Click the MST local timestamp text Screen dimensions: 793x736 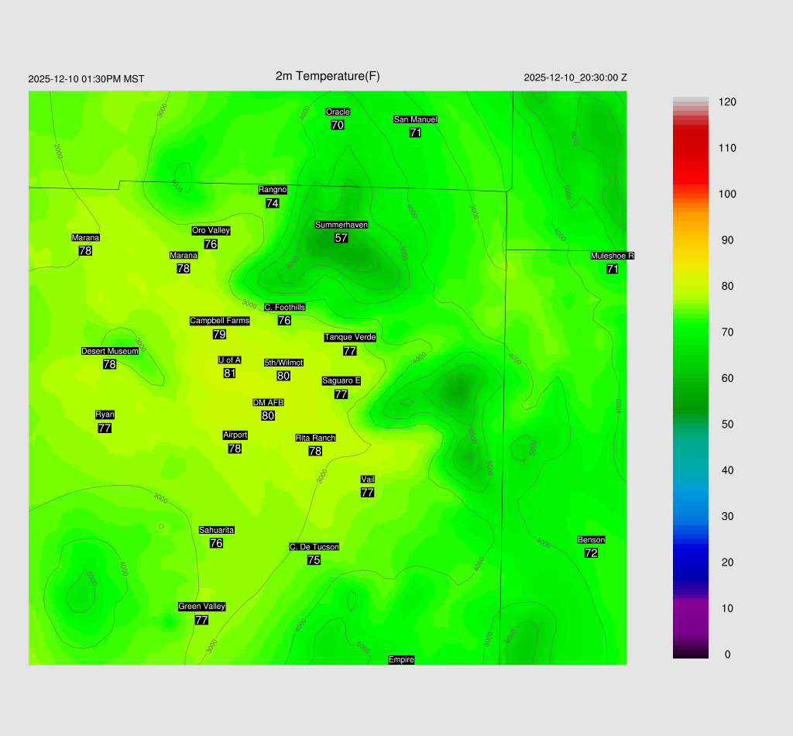86,79
